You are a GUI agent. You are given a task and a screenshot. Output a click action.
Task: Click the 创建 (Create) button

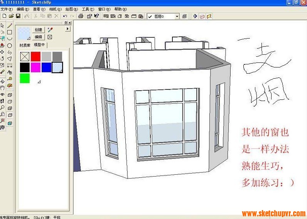coord(39,30)
